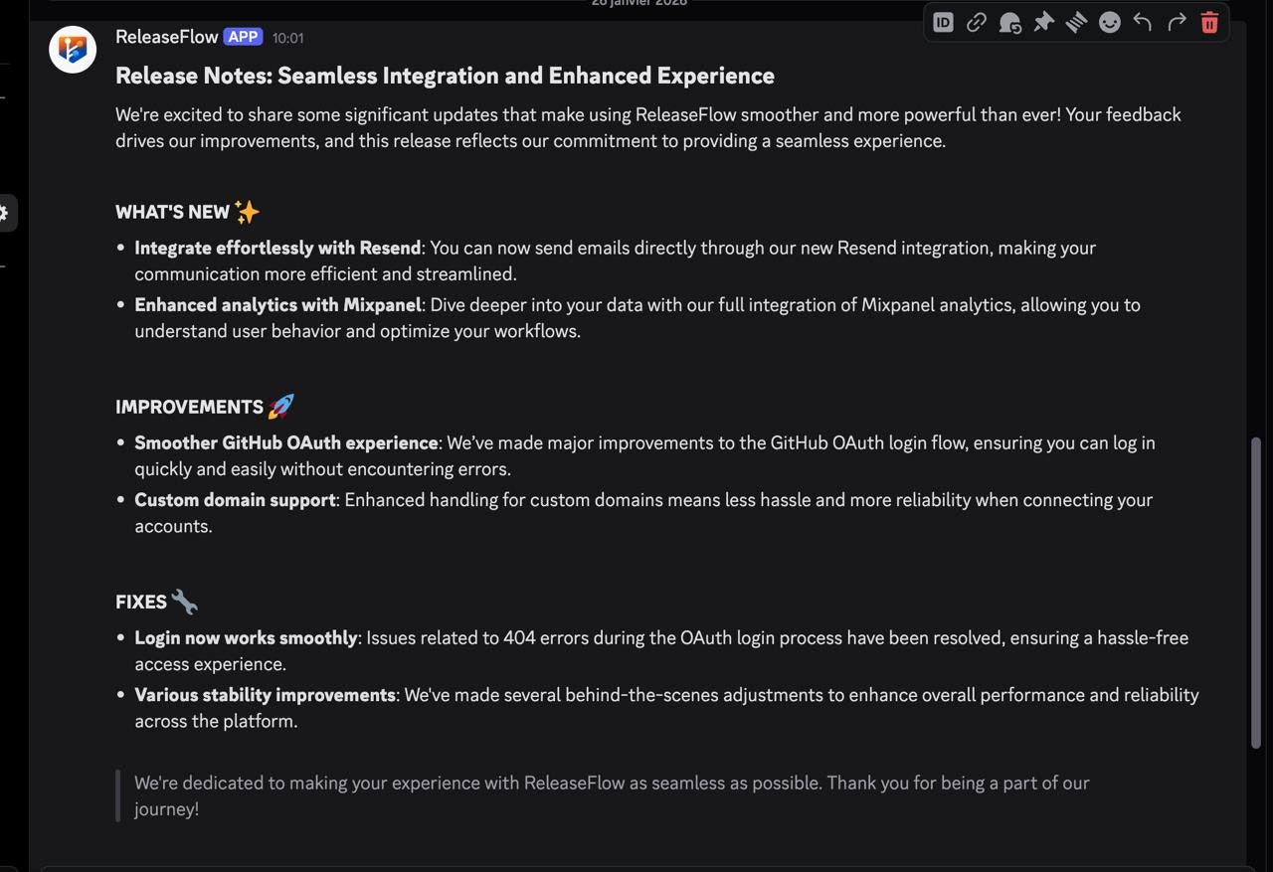Click the 28 janvier 2028 date divider

coord(637,3)
